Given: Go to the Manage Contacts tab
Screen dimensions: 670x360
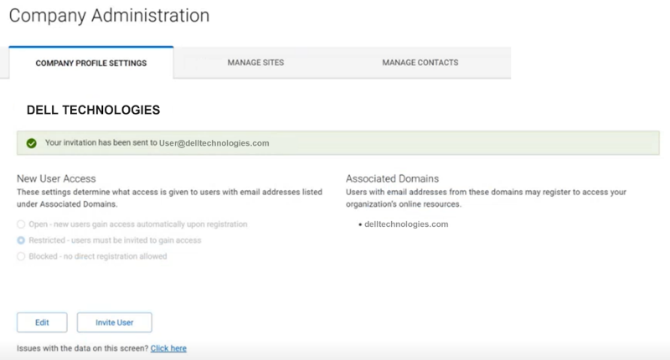Looking at the screenshot, I should [420, 63].
